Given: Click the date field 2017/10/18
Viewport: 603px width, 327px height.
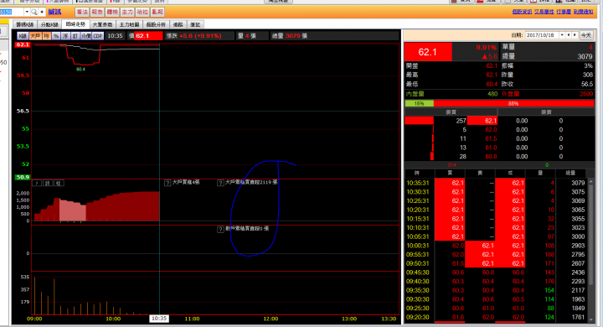Looking at the screenshot, I should tap(542, 35).
